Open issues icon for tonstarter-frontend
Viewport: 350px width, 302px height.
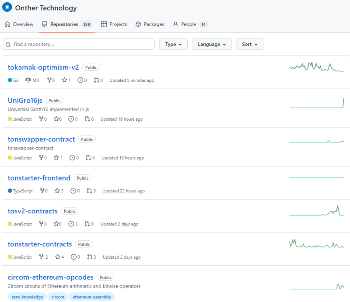point(73,191)
